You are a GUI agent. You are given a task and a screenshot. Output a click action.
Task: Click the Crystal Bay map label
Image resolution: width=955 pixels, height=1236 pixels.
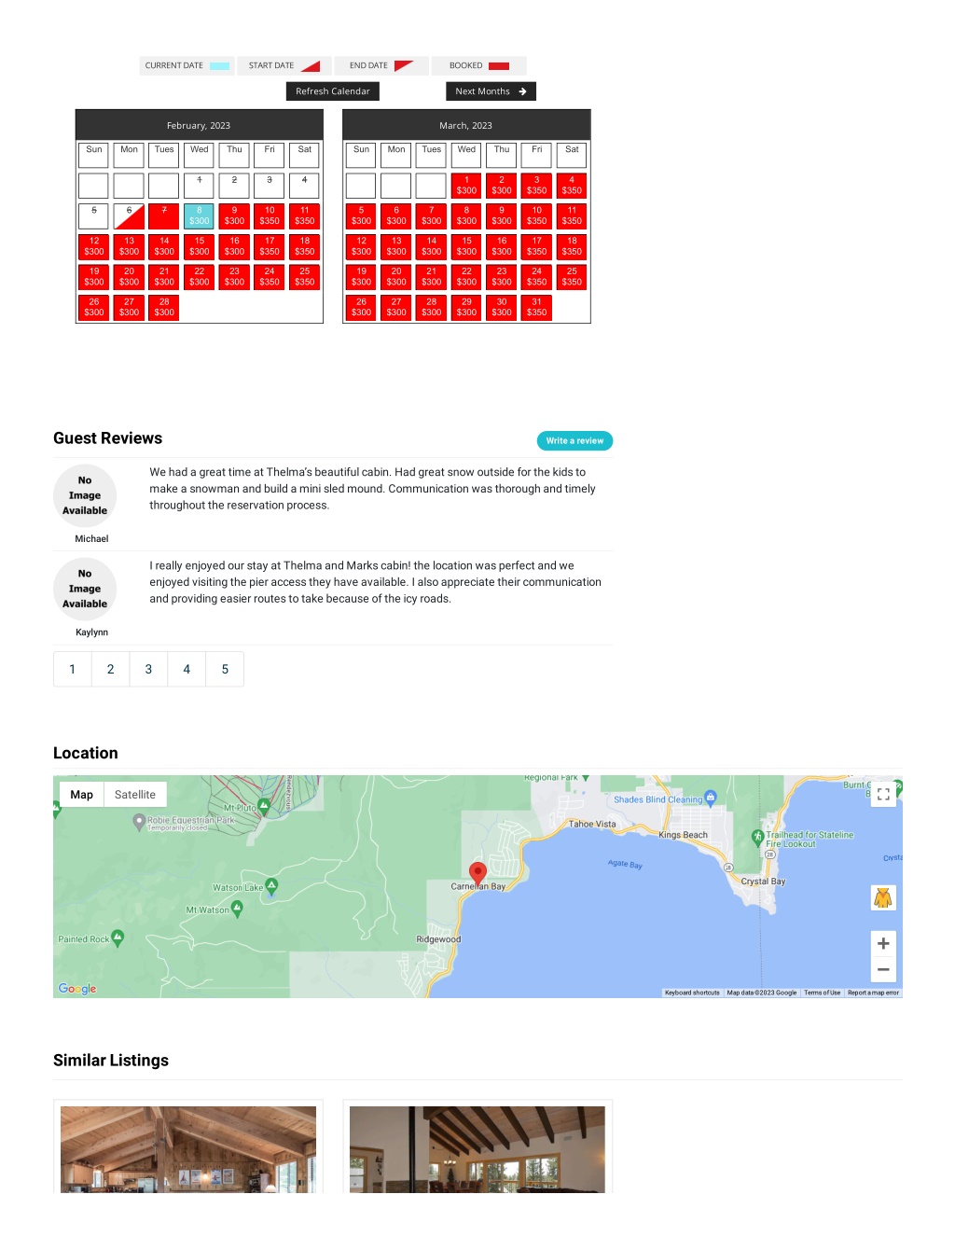763,882
